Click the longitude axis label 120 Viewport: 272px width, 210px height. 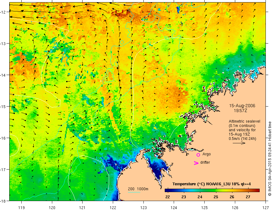click(52, 208)
